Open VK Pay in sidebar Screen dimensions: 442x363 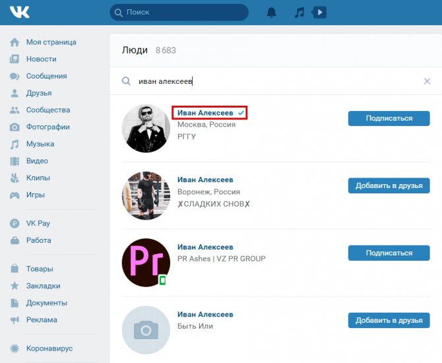click(40, 223)
